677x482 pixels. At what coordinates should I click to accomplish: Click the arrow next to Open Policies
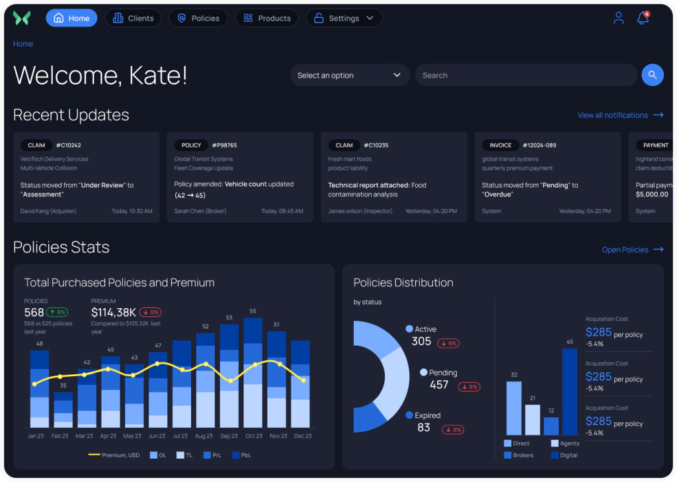pyautogui.click(x=658, y=250)
